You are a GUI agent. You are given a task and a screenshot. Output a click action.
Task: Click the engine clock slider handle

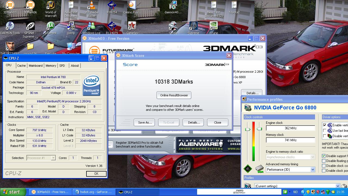247,129
